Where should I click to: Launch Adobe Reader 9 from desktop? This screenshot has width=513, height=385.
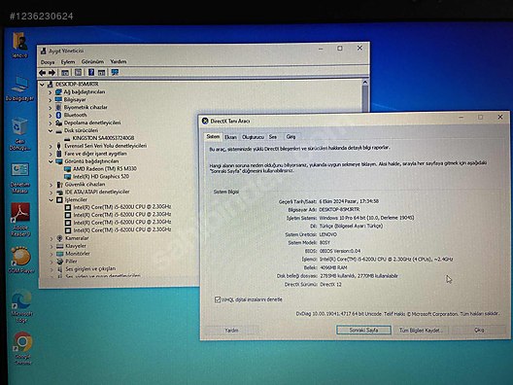(x=20, y=220)
